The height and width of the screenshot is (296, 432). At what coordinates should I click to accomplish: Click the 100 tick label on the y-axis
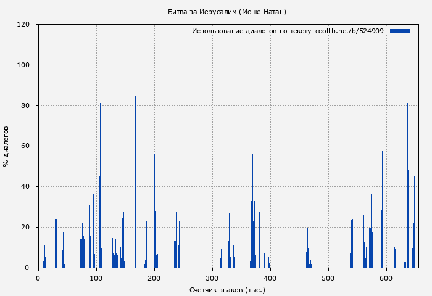click(x=23, y=65)
